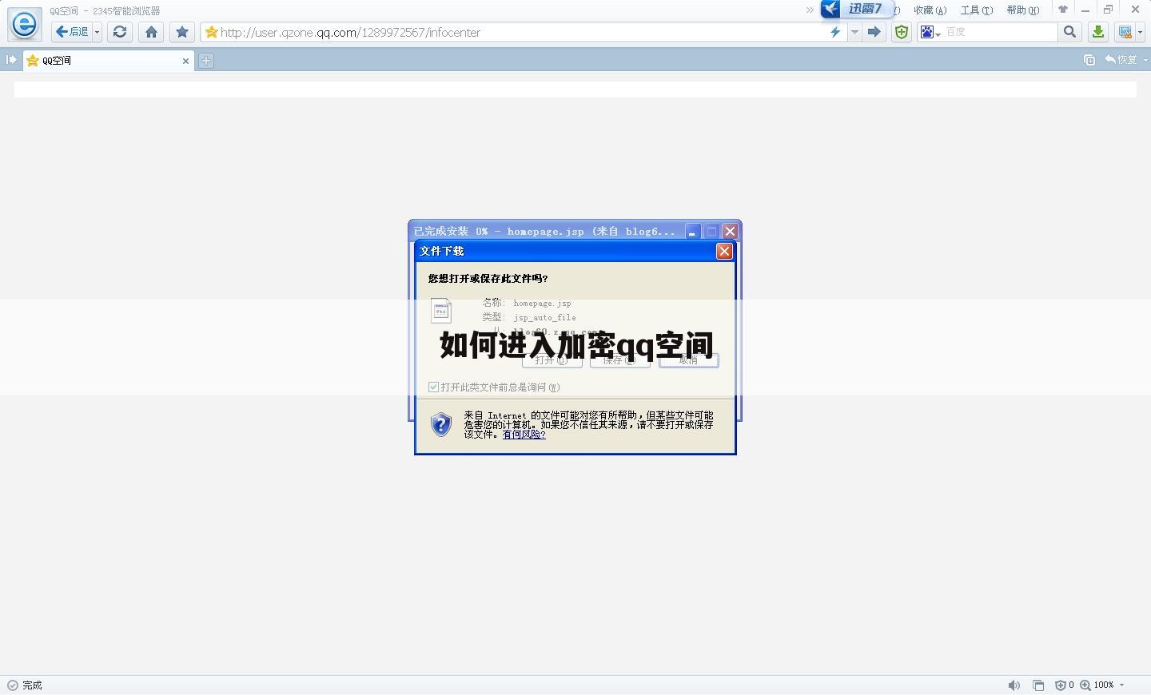Image resolution: width=1151 pixels, height=695 pixels.
Task: Open the green security shield icon
Action: point(902,32)
